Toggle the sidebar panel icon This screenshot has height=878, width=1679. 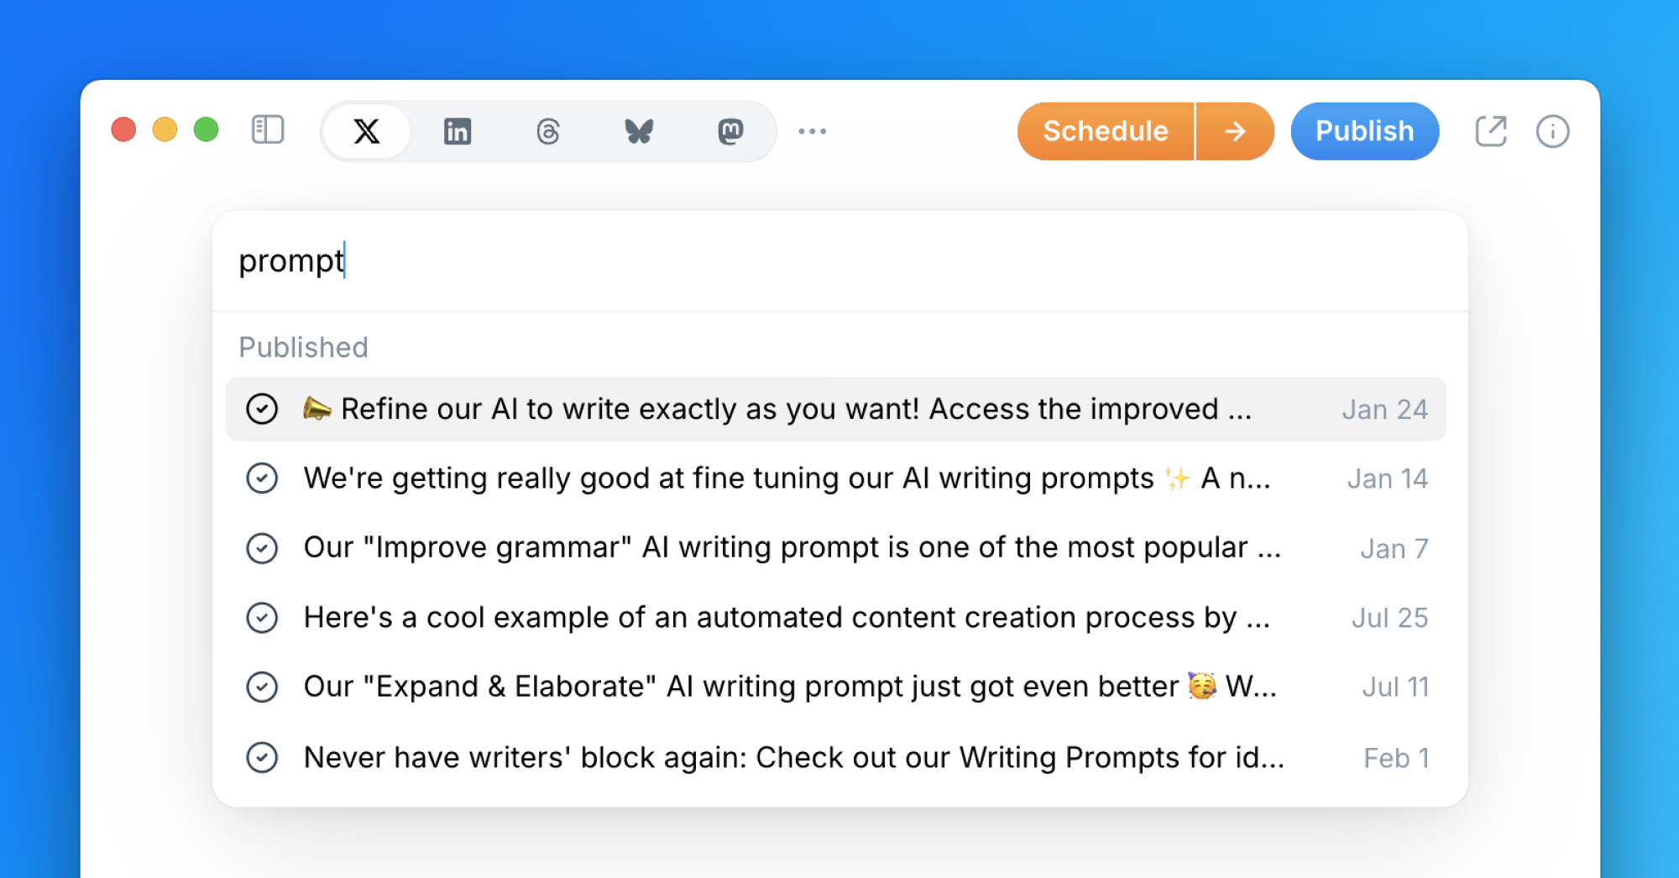point(268,130)
